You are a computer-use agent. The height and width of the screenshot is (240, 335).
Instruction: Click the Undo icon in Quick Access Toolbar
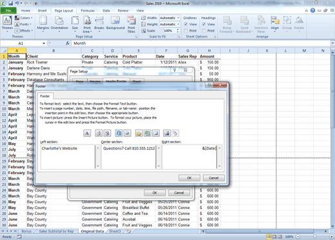(x=17, y=3)
